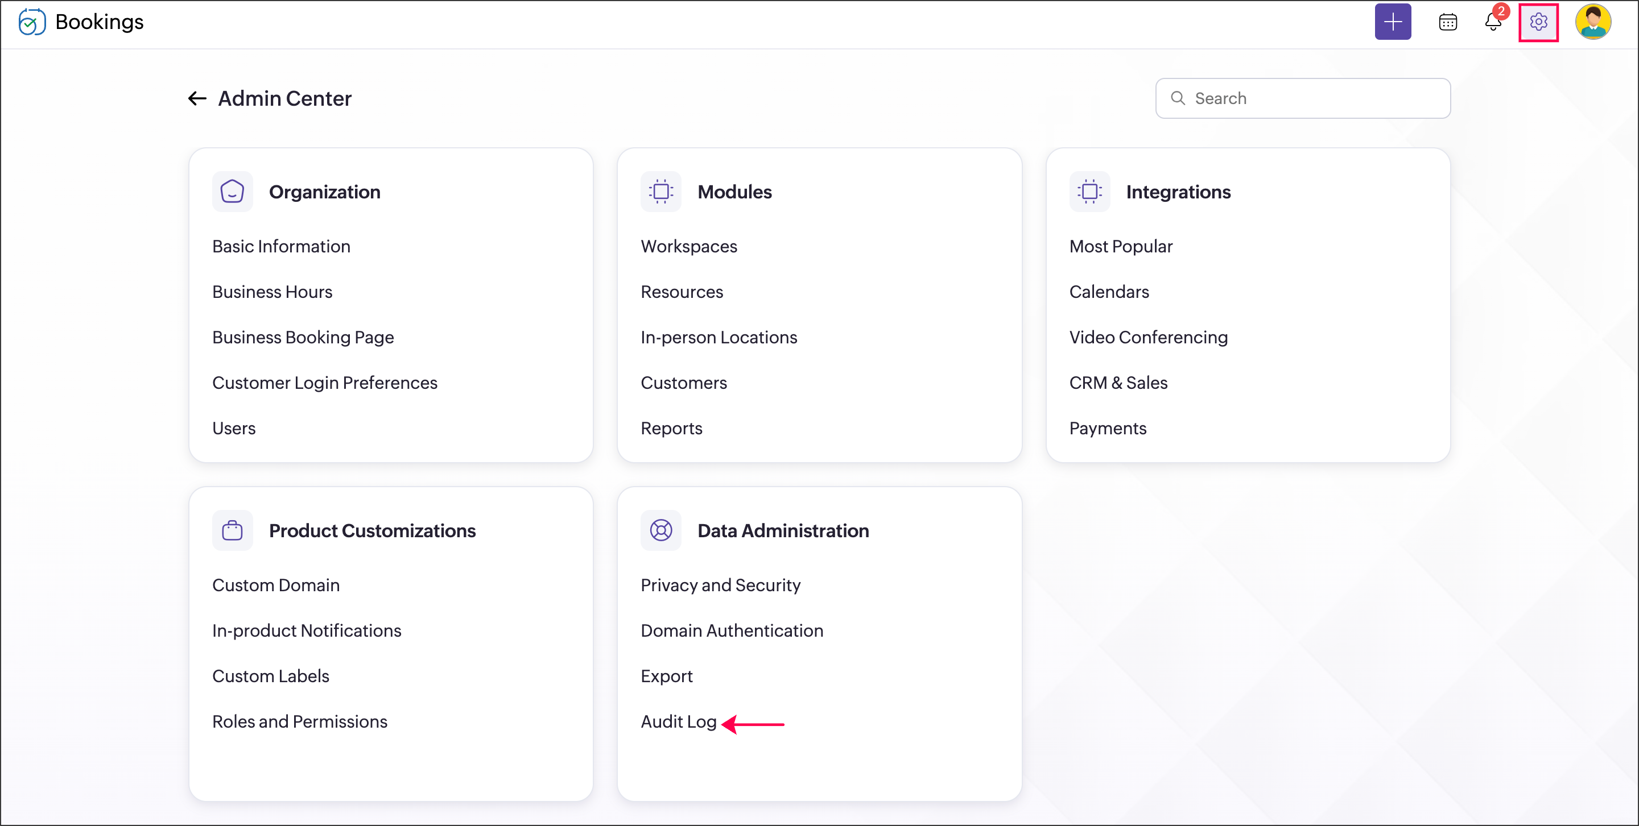The image size is (1639, 826).
Task: Click the Product Customizations briefcase icon
Action: [232, 530]
